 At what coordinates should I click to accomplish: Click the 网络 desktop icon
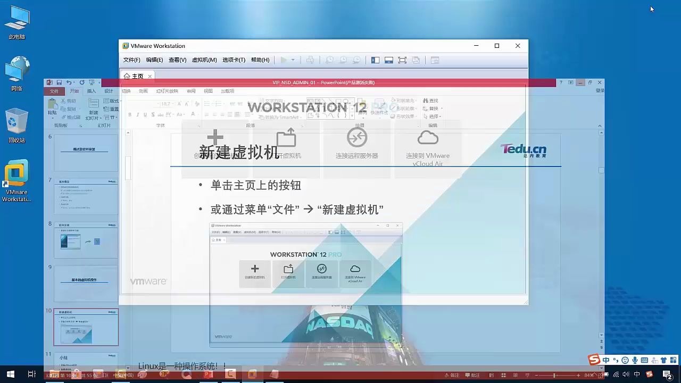coord(16,74)
